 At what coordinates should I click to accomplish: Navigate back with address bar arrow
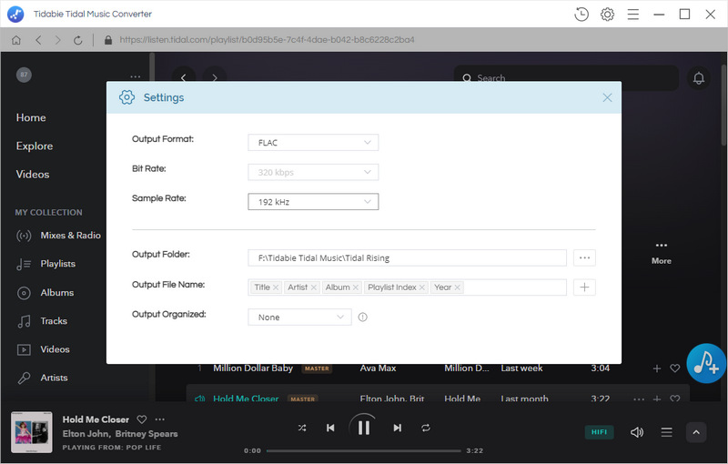(x=38, y=40)
